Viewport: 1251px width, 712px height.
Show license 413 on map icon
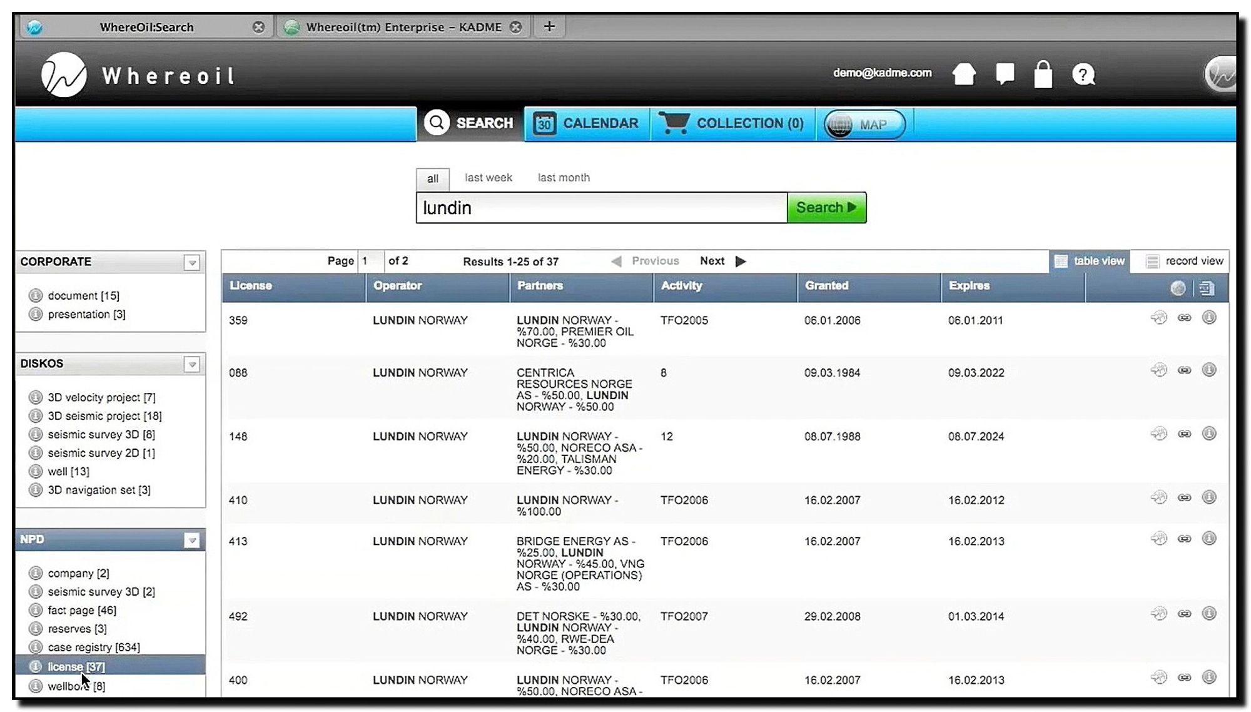tap(1159, 539)
